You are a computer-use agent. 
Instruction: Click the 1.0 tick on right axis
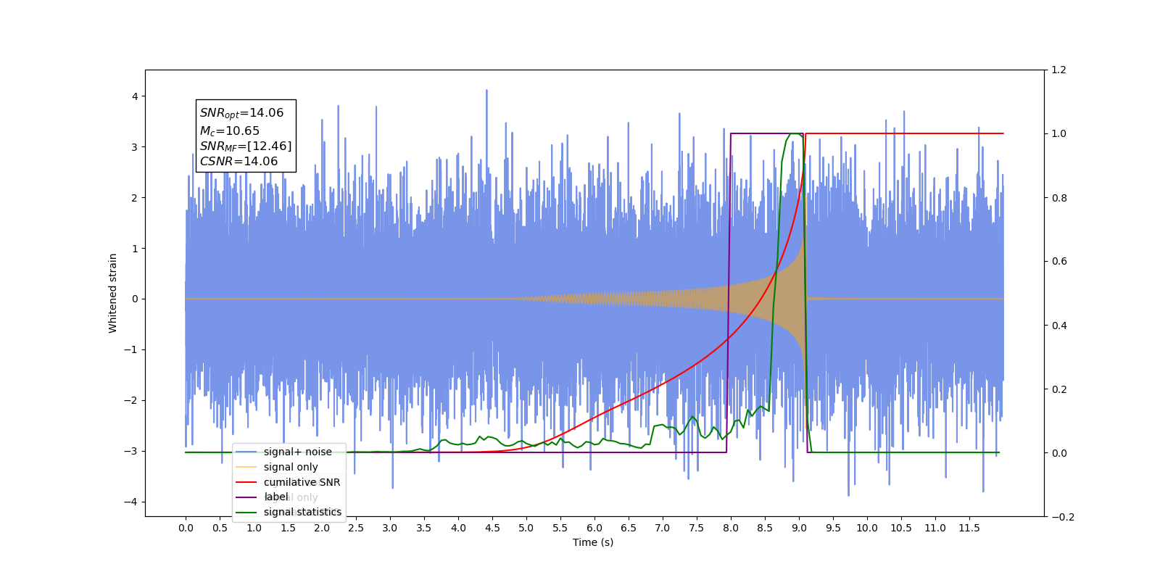click(1058, 134)
